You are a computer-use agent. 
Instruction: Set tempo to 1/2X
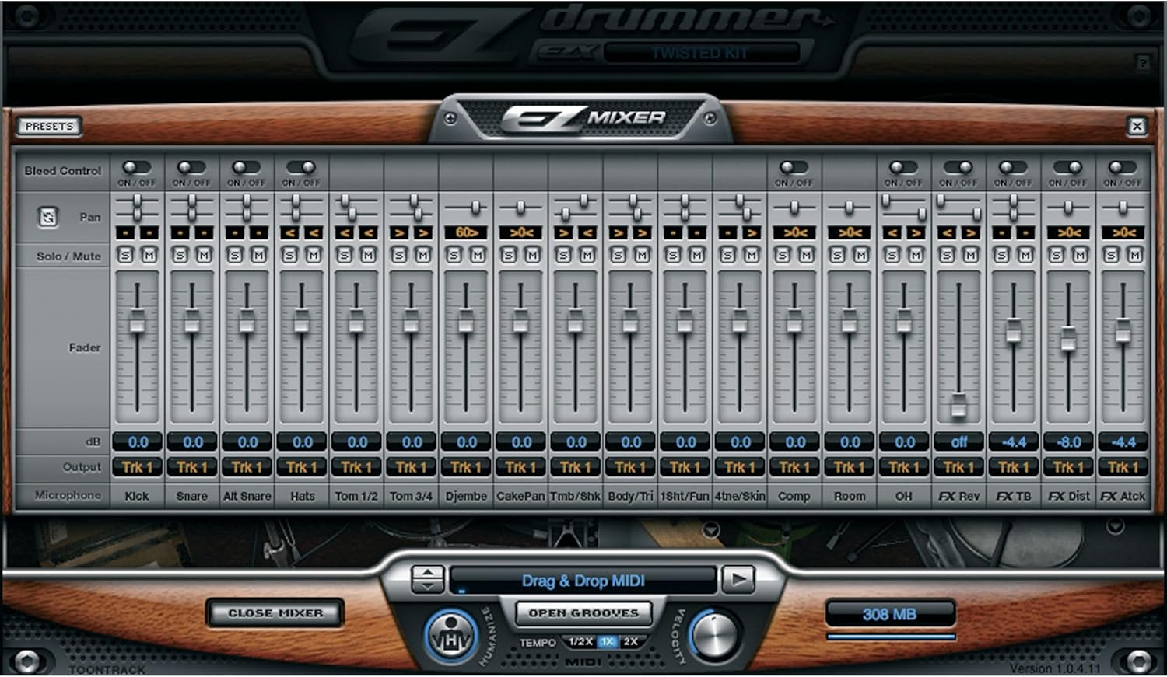click(x=580, y=642)
